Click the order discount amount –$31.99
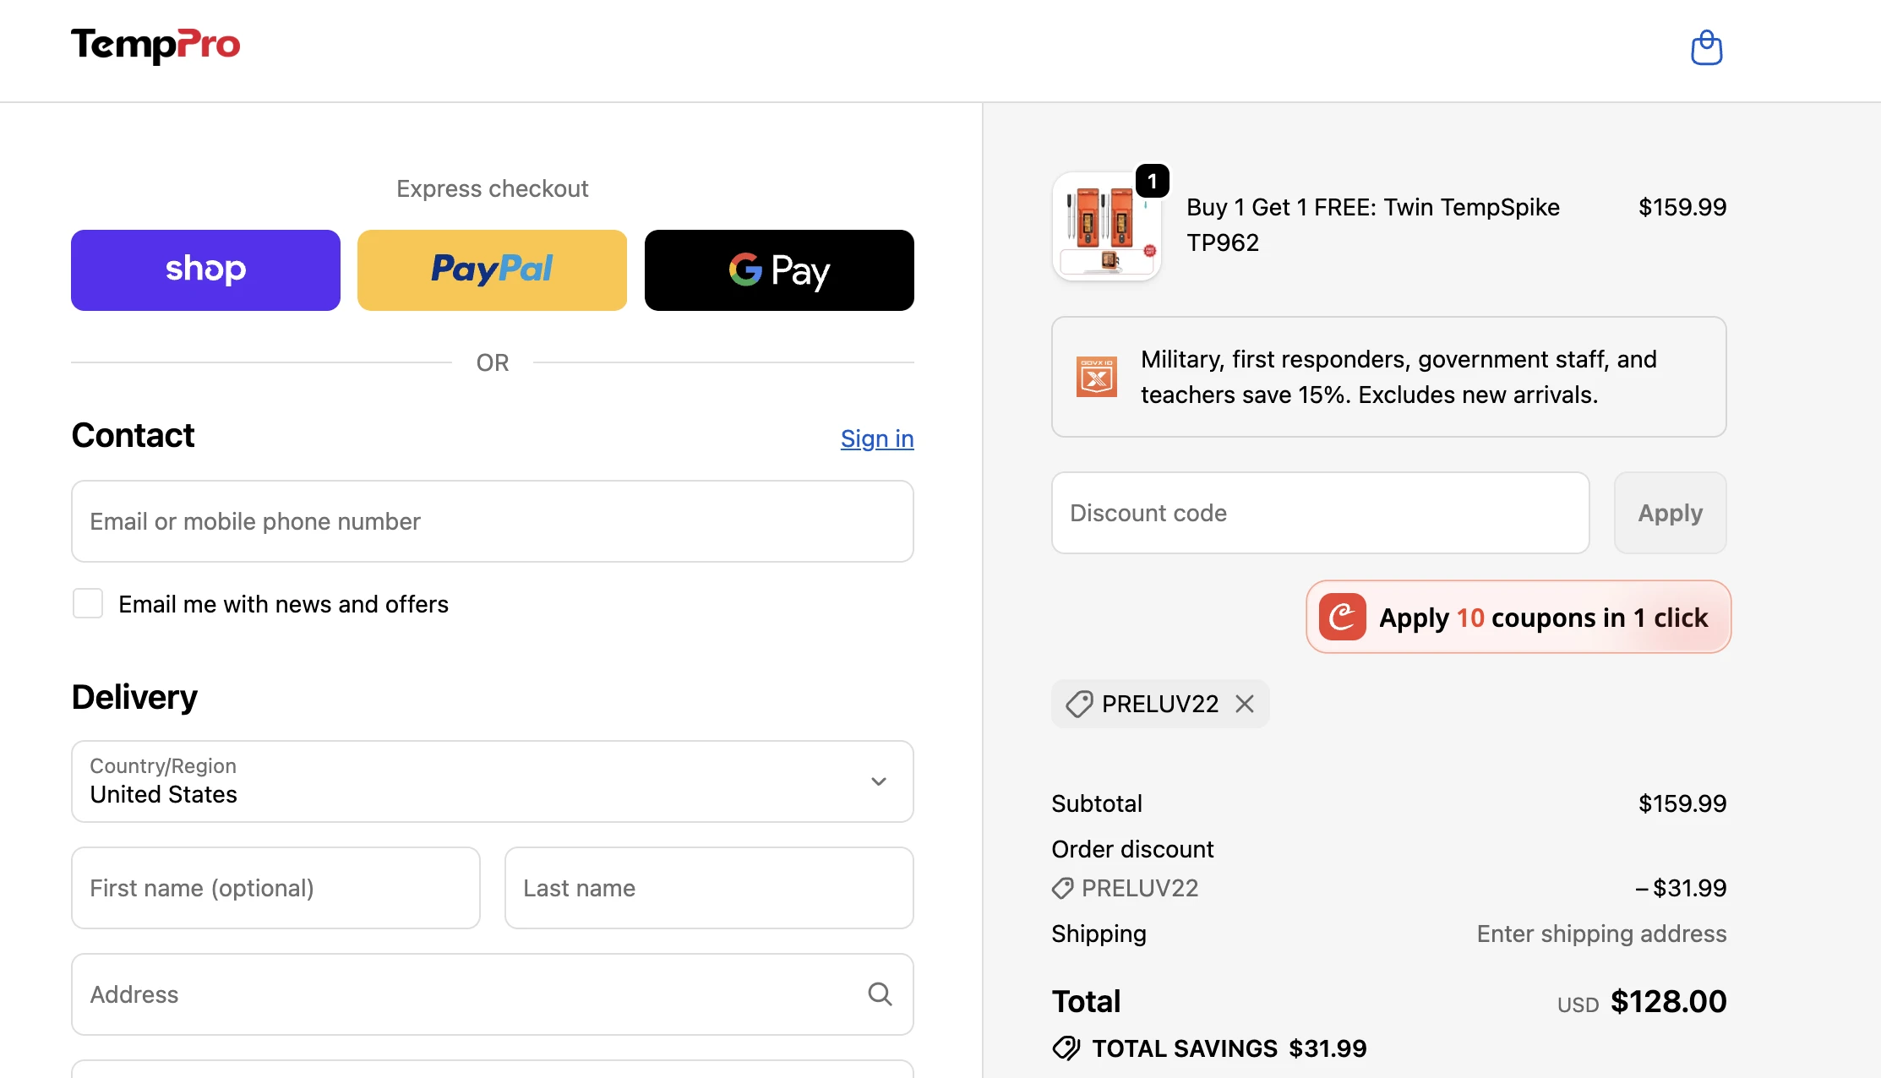 [x=1681, y=888]
